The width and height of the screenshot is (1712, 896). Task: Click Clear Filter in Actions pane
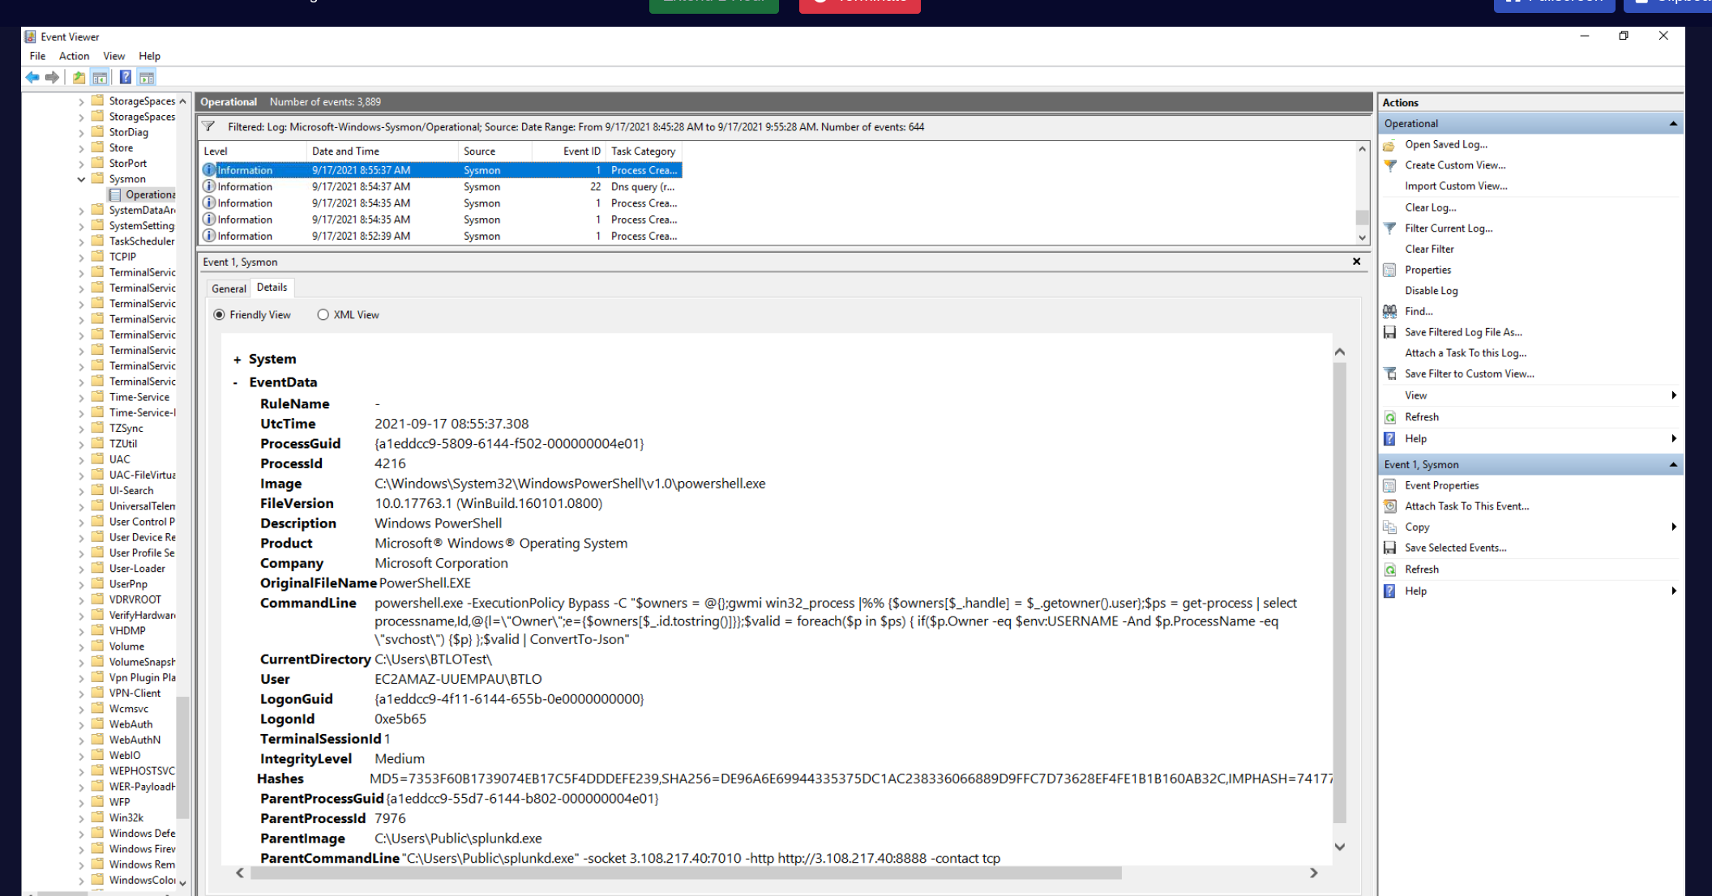point(1429,249)
